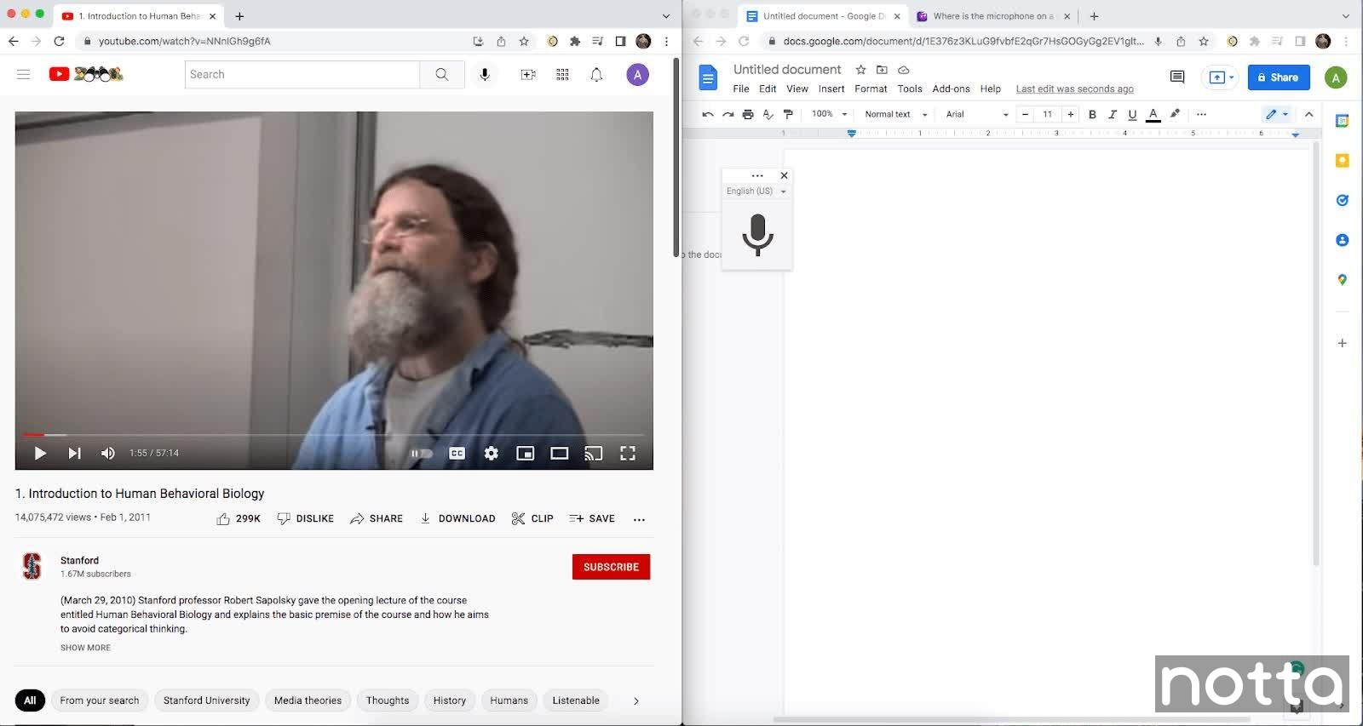
Task: Click the YouTube search field
Action: click(x=302, y=75)
